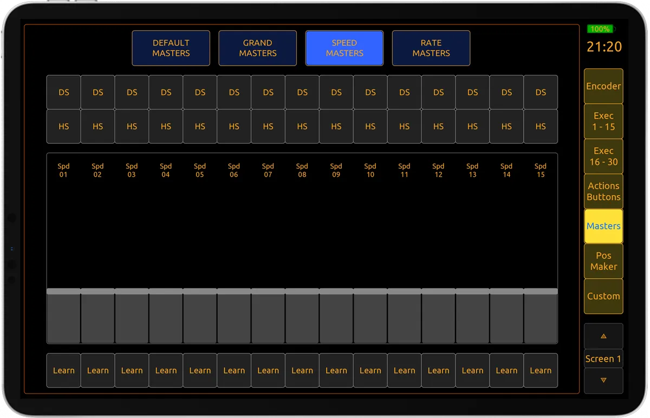Screen dimensions: 650x418
Task: Click Learn below the Spd 01 fader
Action: [x=64, y=371]
